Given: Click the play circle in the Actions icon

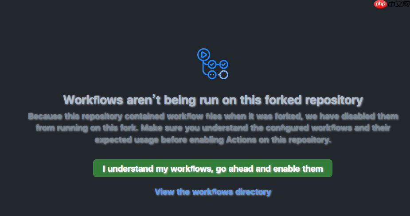Looking at the screenshot, I should click(203, 54).
